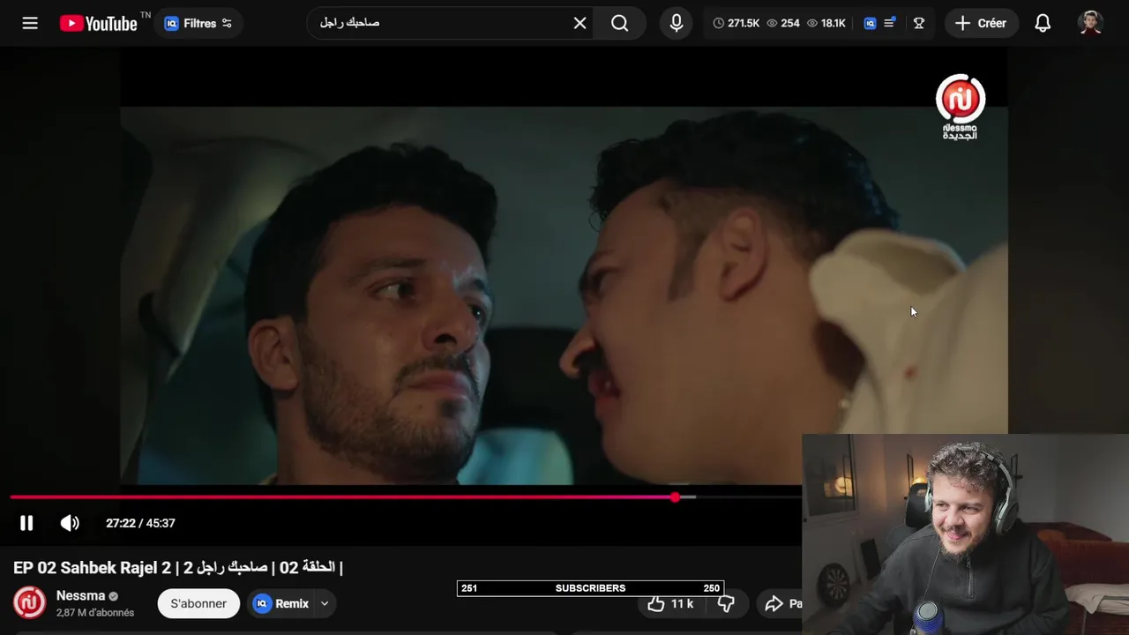Screen dimensions: 1129x635
Task: Click the verified badge next to Nessma
Action: click(113, 596)
